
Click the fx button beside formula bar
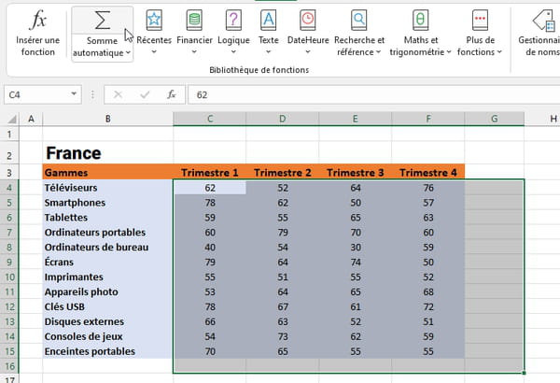click(x=172, y=94)
